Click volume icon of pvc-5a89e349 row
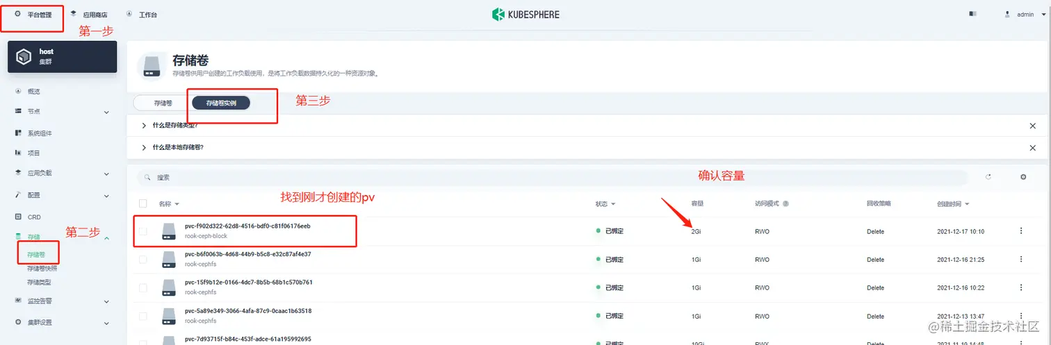Screen dimensions: 1051x345 coord(169,316)
